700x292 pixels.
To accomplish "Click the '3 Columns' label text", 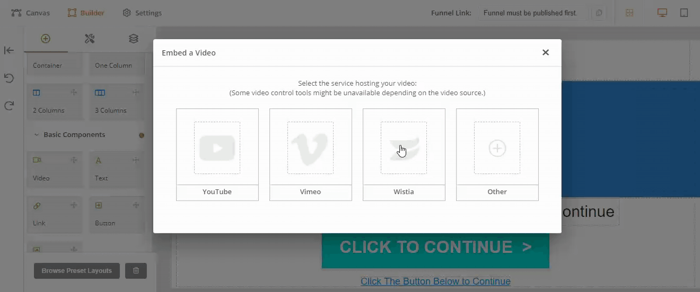I will (111, 111).
